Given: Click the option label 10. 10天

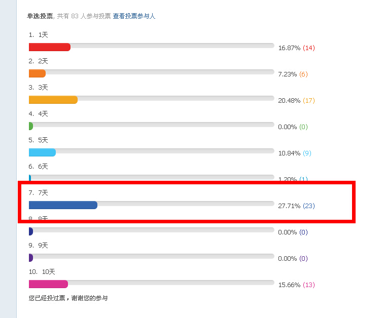Looking at the screenshot, I should [42, 272].
